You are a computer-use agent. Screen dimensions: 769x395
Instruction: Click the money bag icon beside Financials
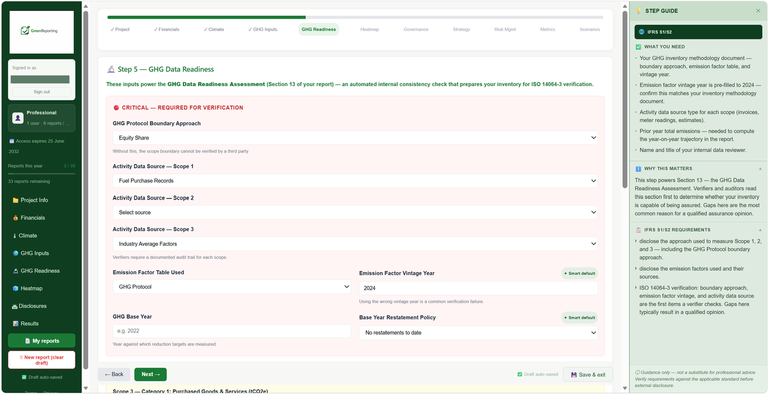[15, 218]
